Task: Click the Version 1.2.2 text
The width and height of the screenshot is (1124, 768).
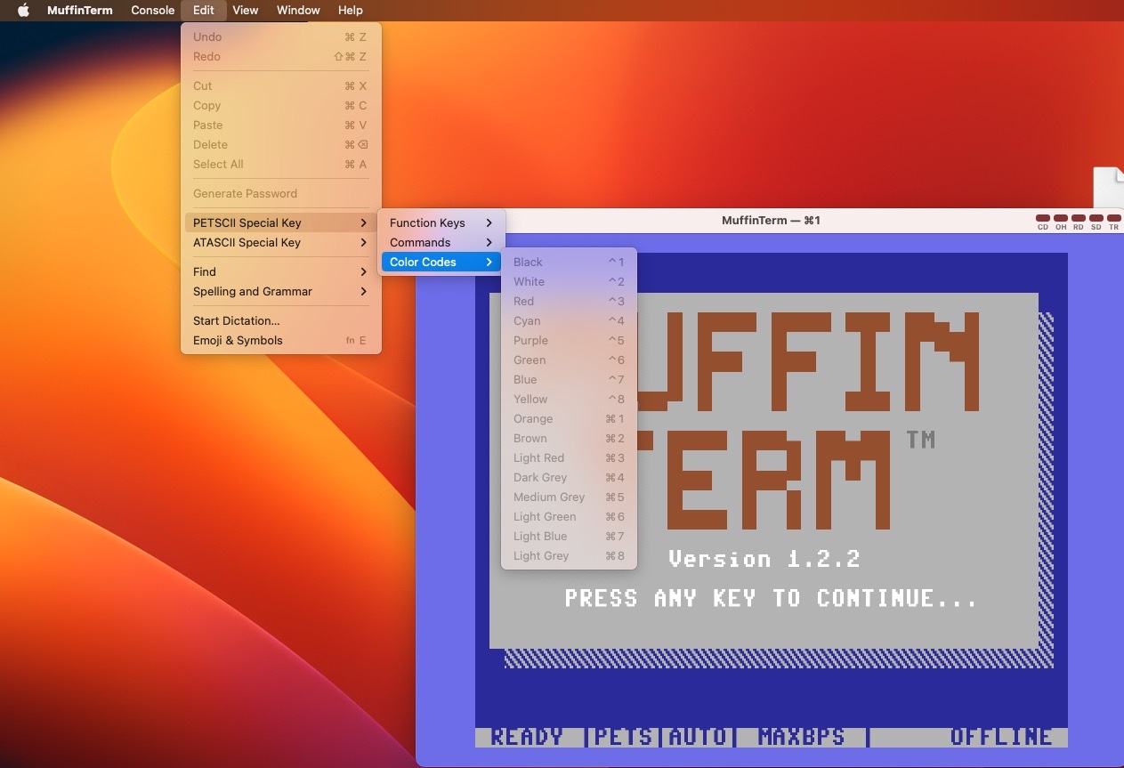Action: click(x=764, y=559)
